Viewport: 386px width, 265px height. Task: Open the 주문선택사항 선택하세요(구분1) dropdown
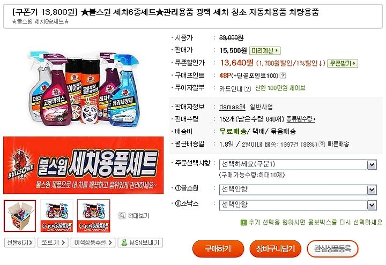point(298,164)
